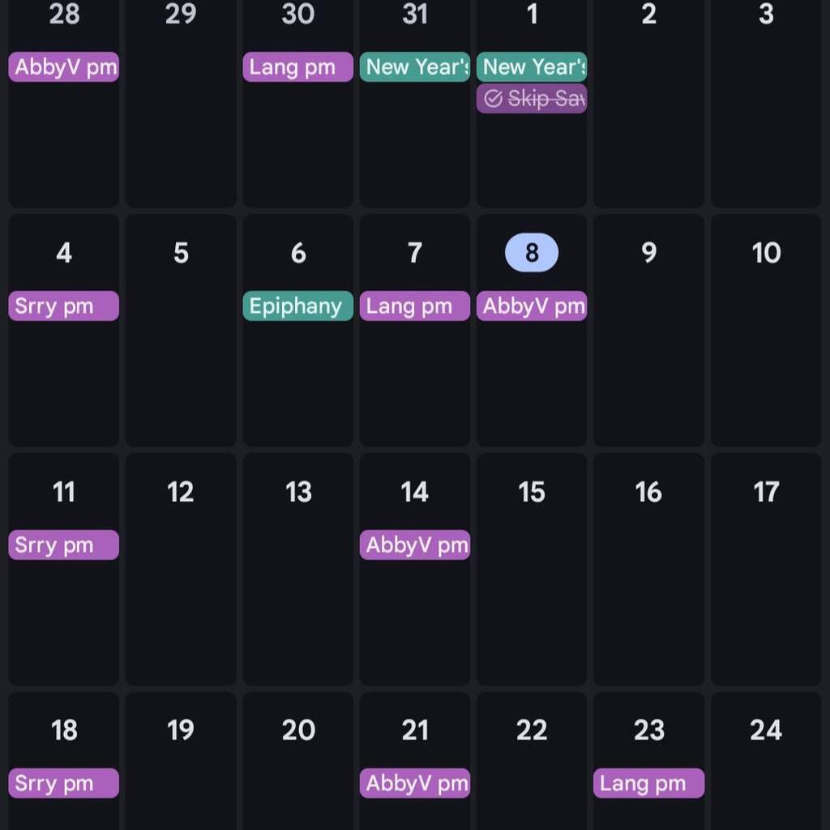This screenshot has width=830, height=830.
Task: Open the Epiphany holiday event
Action: (297, 306)
